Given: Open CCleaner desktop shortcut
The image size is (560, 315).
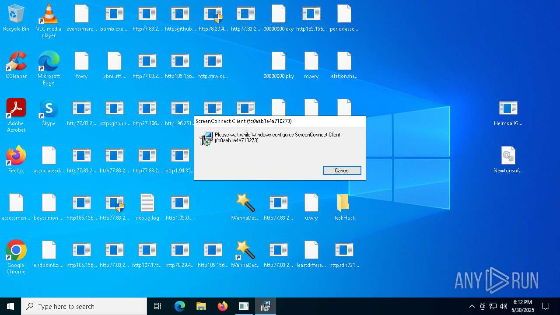Looking at the screenshot, I should click(x=16, y=65).
